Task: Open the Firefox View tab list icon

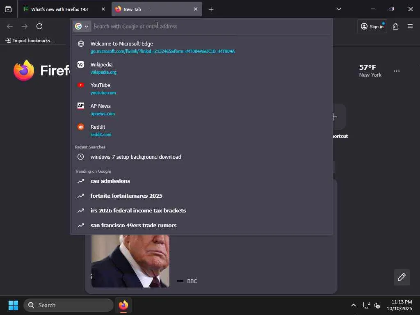Action: (8, 9)
